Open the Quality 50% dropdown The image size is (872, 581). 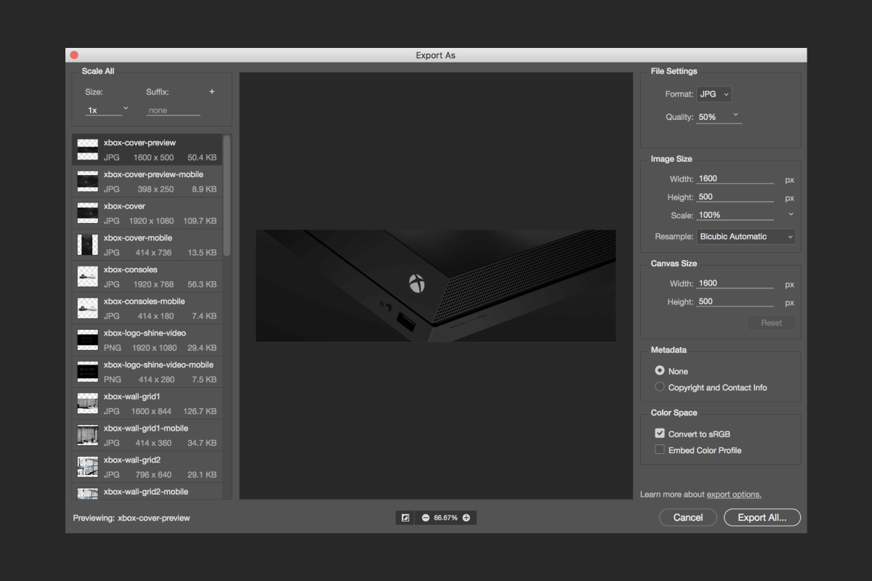point(719,116)
